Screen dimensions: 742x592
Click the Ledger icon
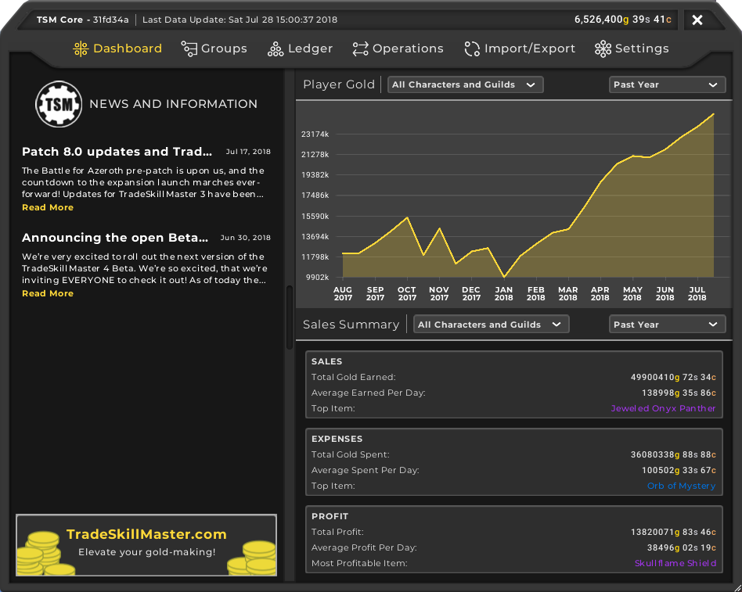[276, 49]
